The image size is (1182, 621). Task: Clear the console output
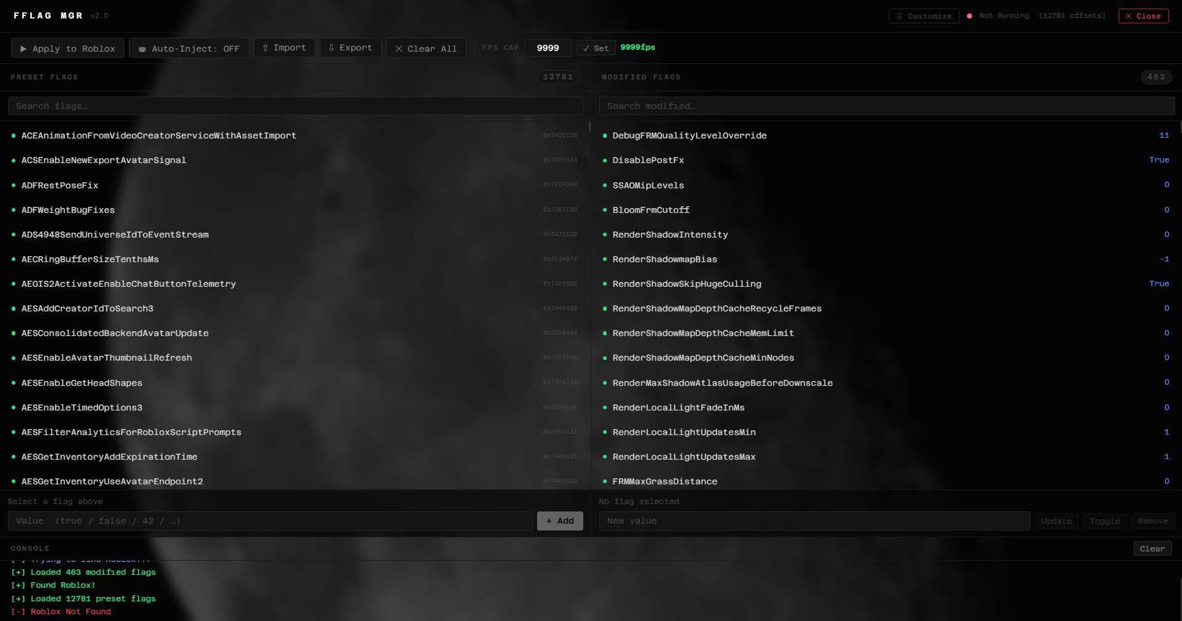[1152, 548]
